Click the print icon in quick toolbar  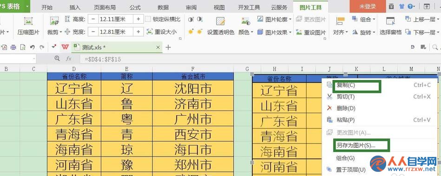13,47
